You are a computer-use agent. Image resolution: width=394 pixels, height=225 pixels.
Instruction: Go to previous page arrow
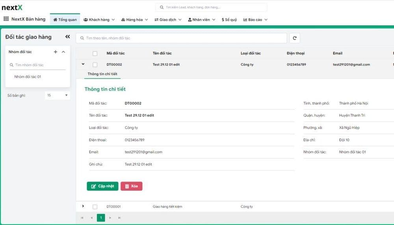91,217
